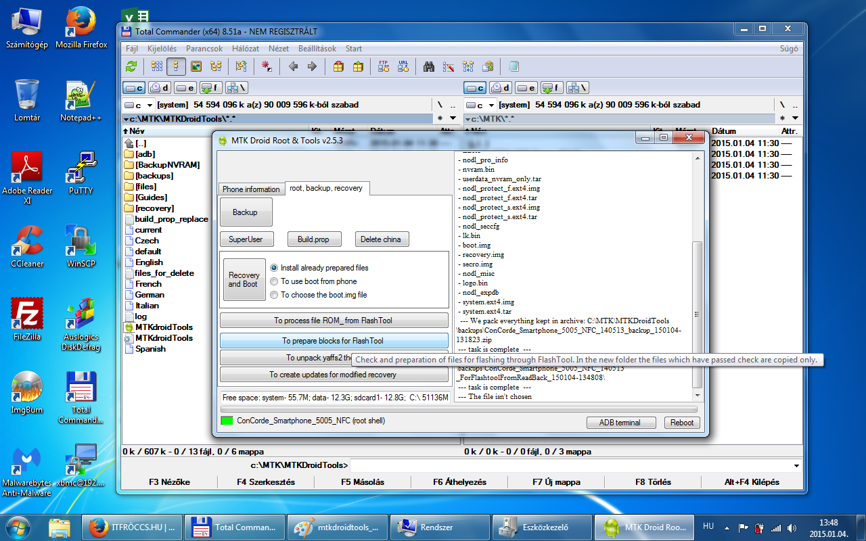Select 'Install already prepared files' option
This screenshot has width=866, height=541.
point(274,268)
